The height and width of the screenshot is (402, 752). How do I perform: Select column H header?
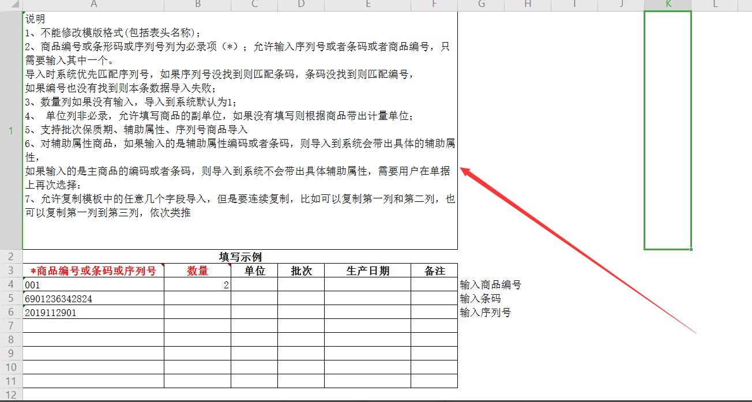click(x=528, y=5)
